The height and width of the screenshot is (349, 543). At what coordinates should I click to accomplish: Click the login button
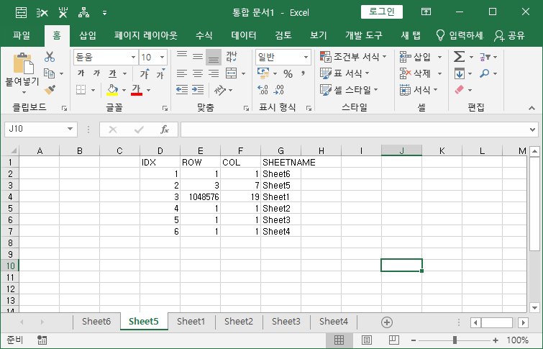[382, 12]
